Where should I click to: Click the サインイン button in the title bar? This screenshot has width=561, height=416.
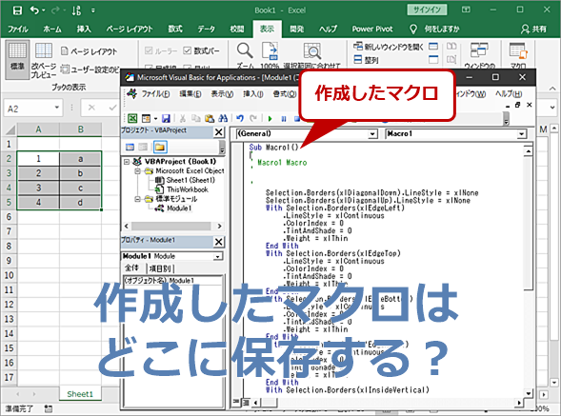[427, 10]
